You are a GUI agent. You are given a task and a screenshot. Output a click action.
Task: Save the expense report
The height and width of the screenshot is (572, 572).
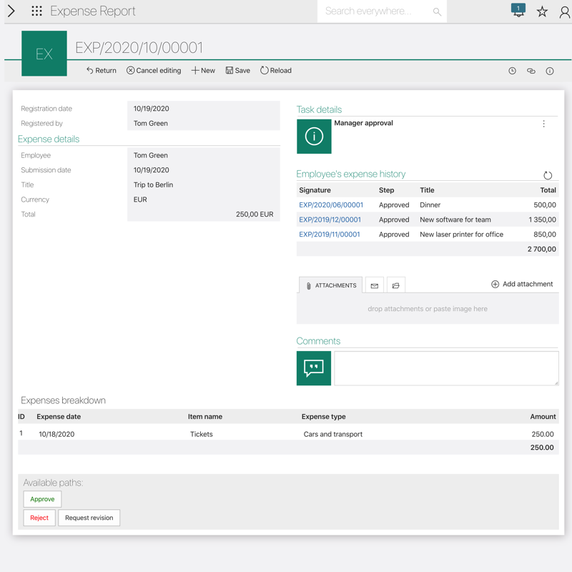coord(238,71)
